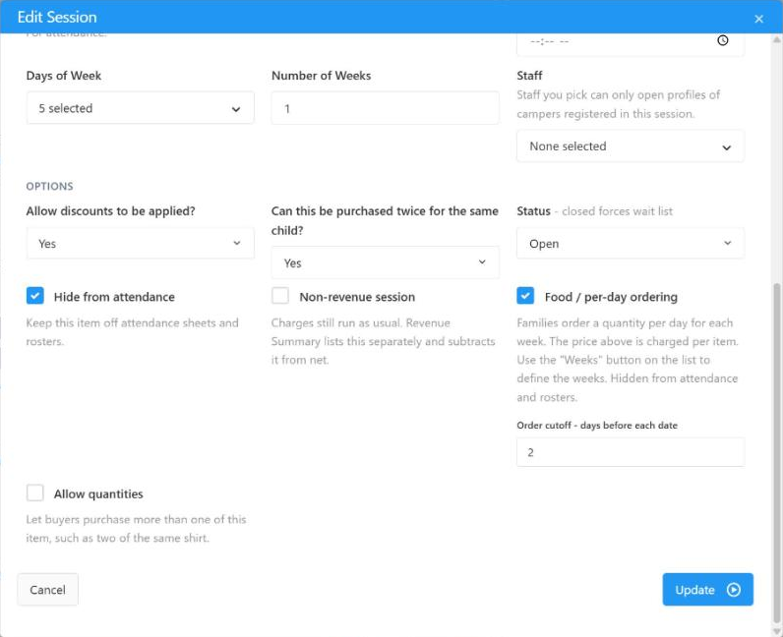Click the play-circle icon on Update button
This screenshot has height=637, width=783.
[733, 590]
